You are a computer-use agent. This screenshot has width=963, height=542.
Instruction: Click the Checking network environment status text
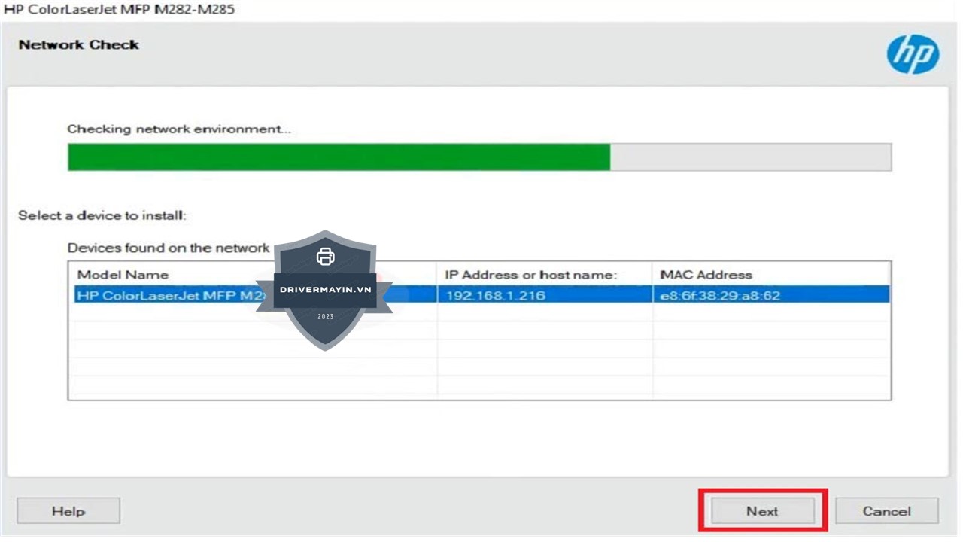coord(179,129)
